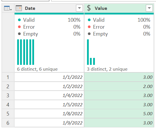Select the 1/5/2022 date cell
156x130 pixels.
(x=49, y=105)
